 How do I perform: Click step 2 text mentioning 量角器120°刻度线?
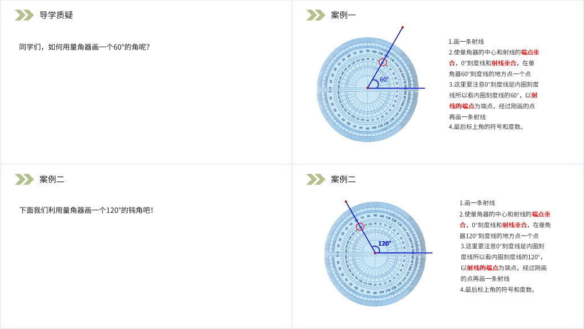[x=499, y=235]
